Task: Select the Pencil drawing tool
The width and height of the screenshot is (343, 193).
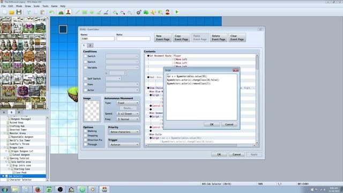Action: coord(77,12)
